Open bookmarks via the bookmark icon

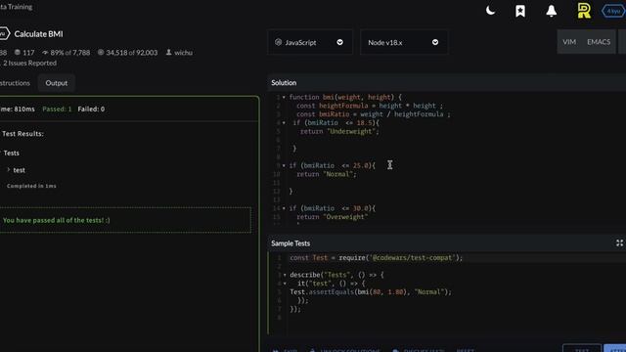point(519,11)
